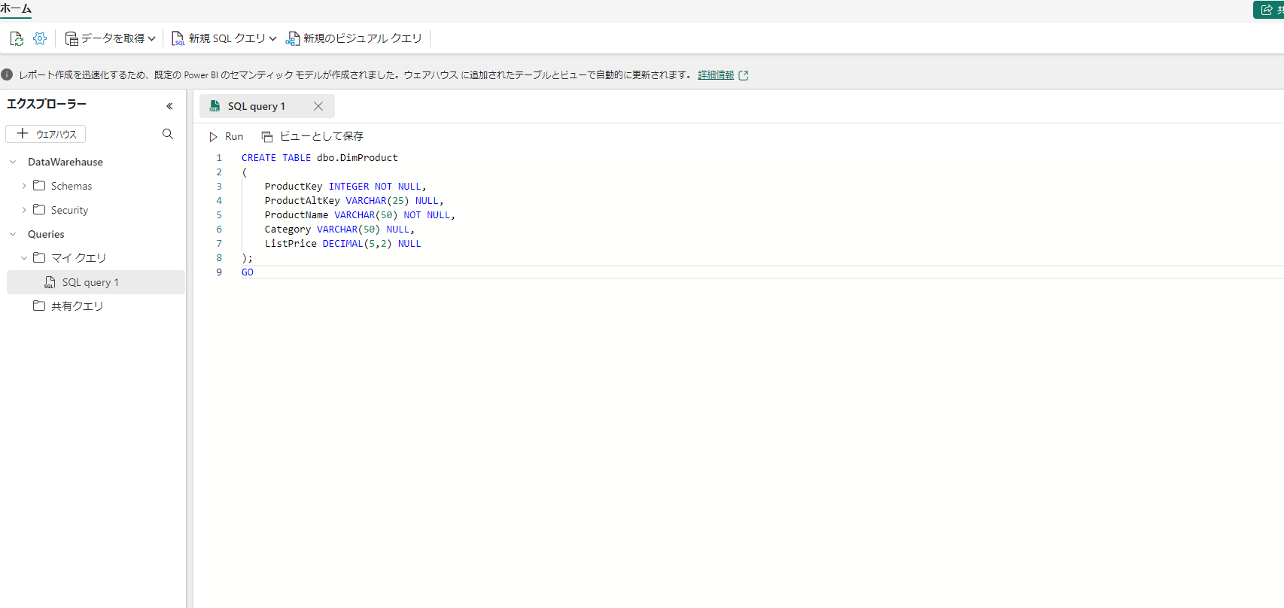Click the Schemas folder icon

pos(39,185)
